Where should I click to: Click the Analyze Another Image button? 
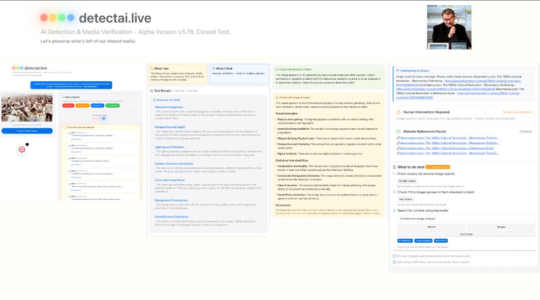[27, 131]
